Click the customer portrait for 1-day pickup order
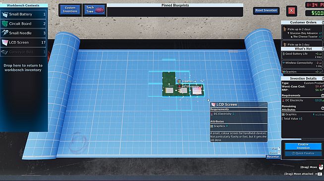Screen dimensions: 324x181 pos(285,45)
